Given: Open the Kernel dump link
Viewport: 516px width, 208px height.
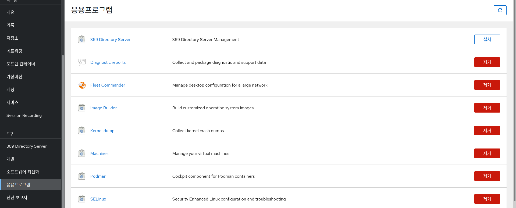Looking at the screenshot, I should (x=102, y=131).
